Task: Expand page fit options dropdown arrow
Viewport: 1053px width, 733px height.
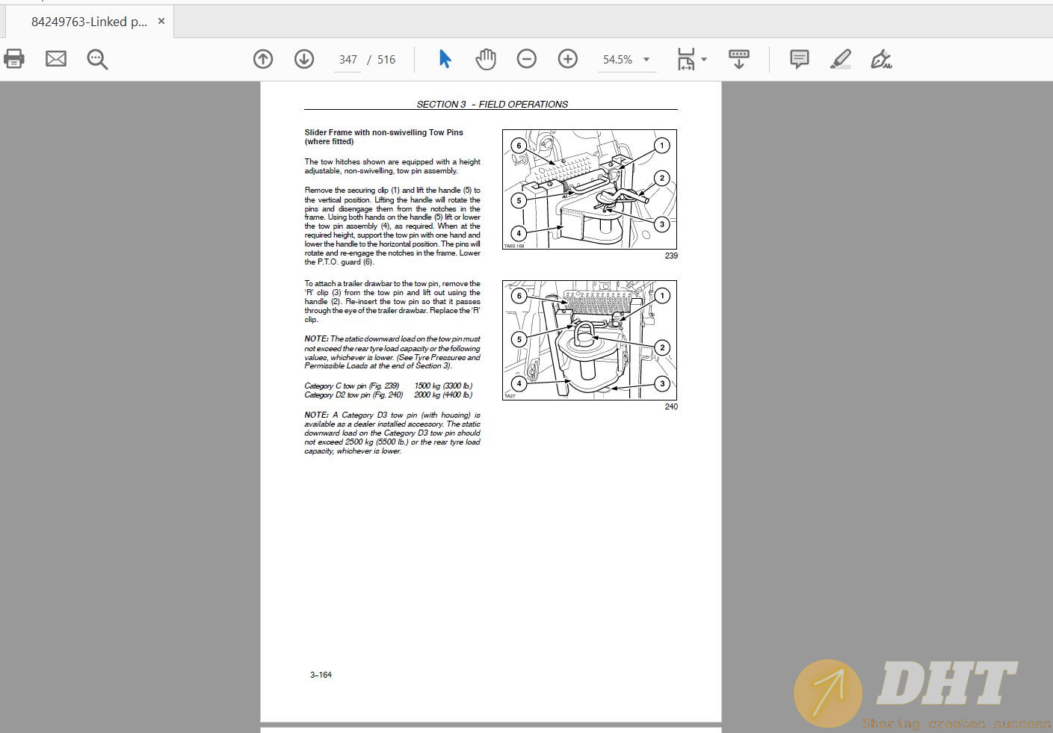Action: click(704, 59)
